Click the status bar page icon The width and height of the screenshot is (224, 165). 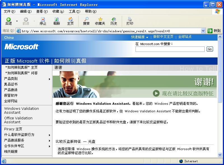pyautogui.click(x=4, y=161)
